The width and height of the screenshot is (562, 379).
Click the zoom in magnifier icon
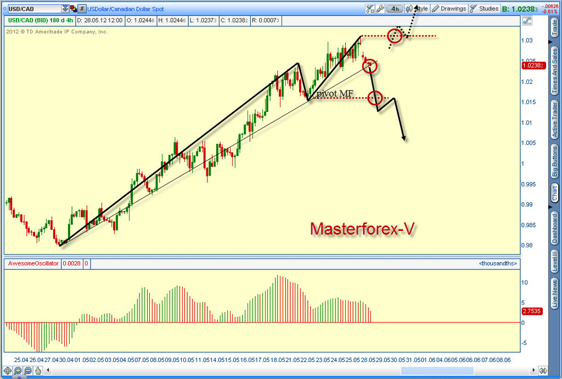pos(18,371)
